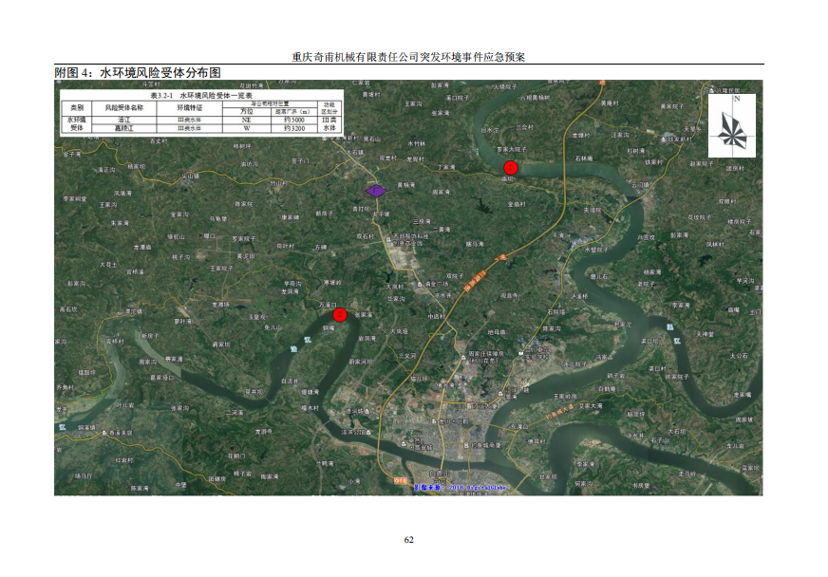Click red marker 2 on the western river bend
The width and height of the screenshot is (828, 577).
[x=339, y=315]
